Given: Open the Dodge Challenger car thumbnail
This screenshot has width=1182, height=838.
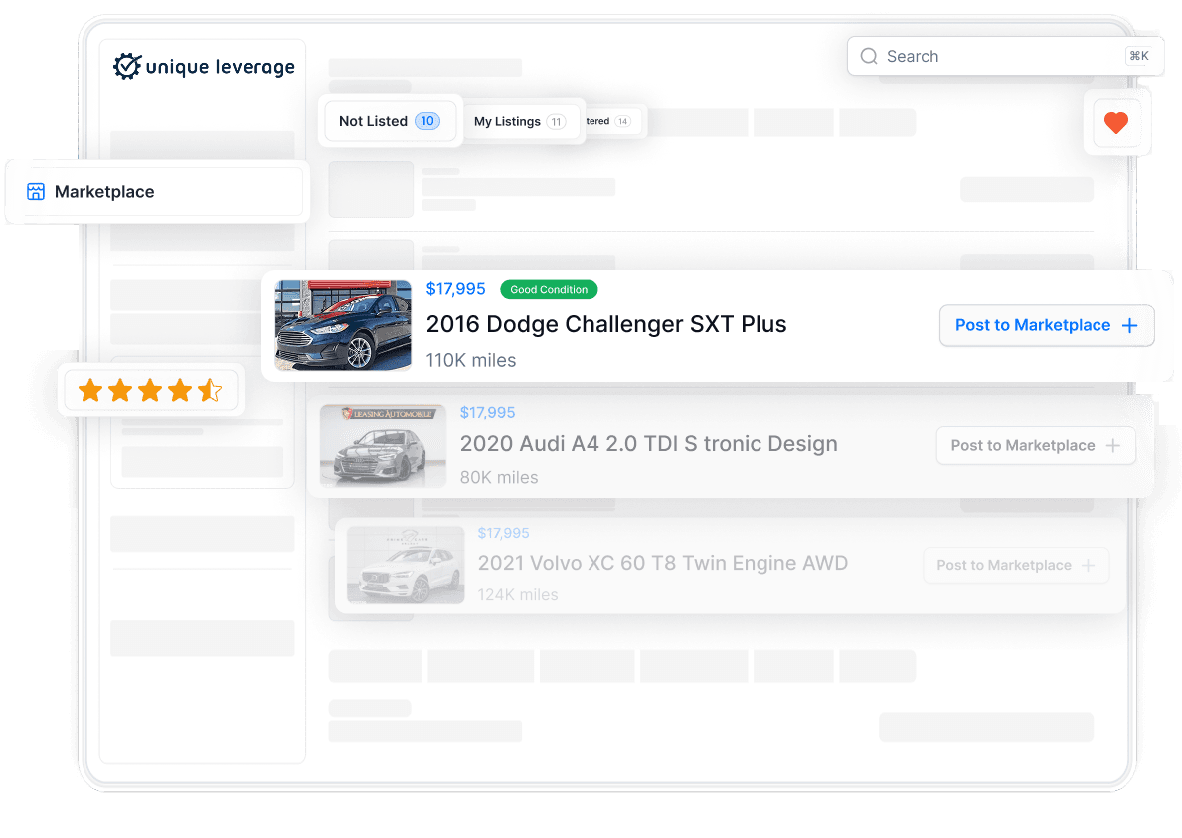Looking at the screenshot, I should pos(343,325).
